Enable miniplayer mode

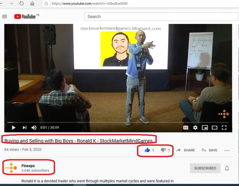[x=205, y=127]
